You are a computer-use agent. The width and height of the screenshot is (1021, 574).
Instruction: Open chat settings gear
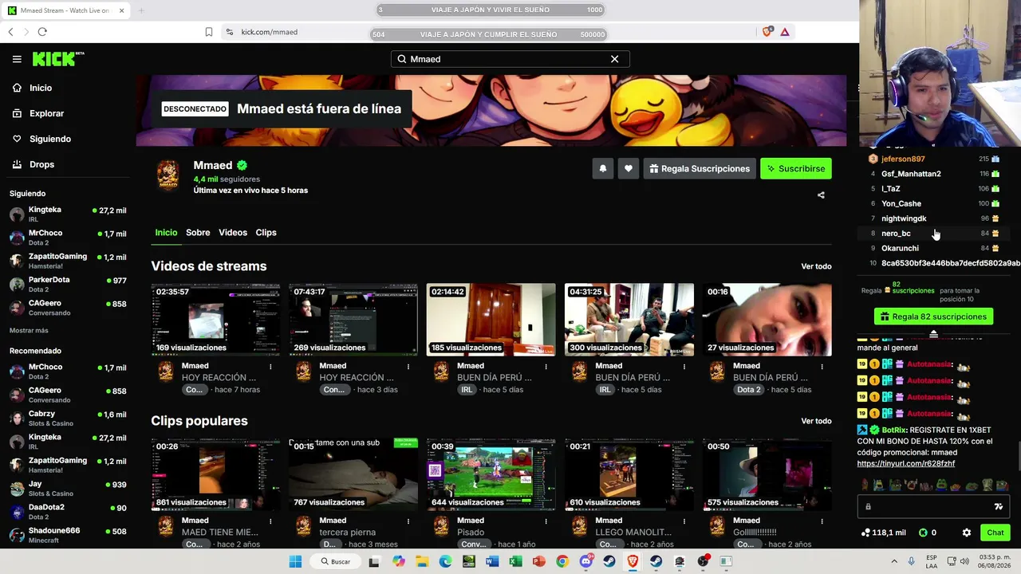[x=967, y=533]
